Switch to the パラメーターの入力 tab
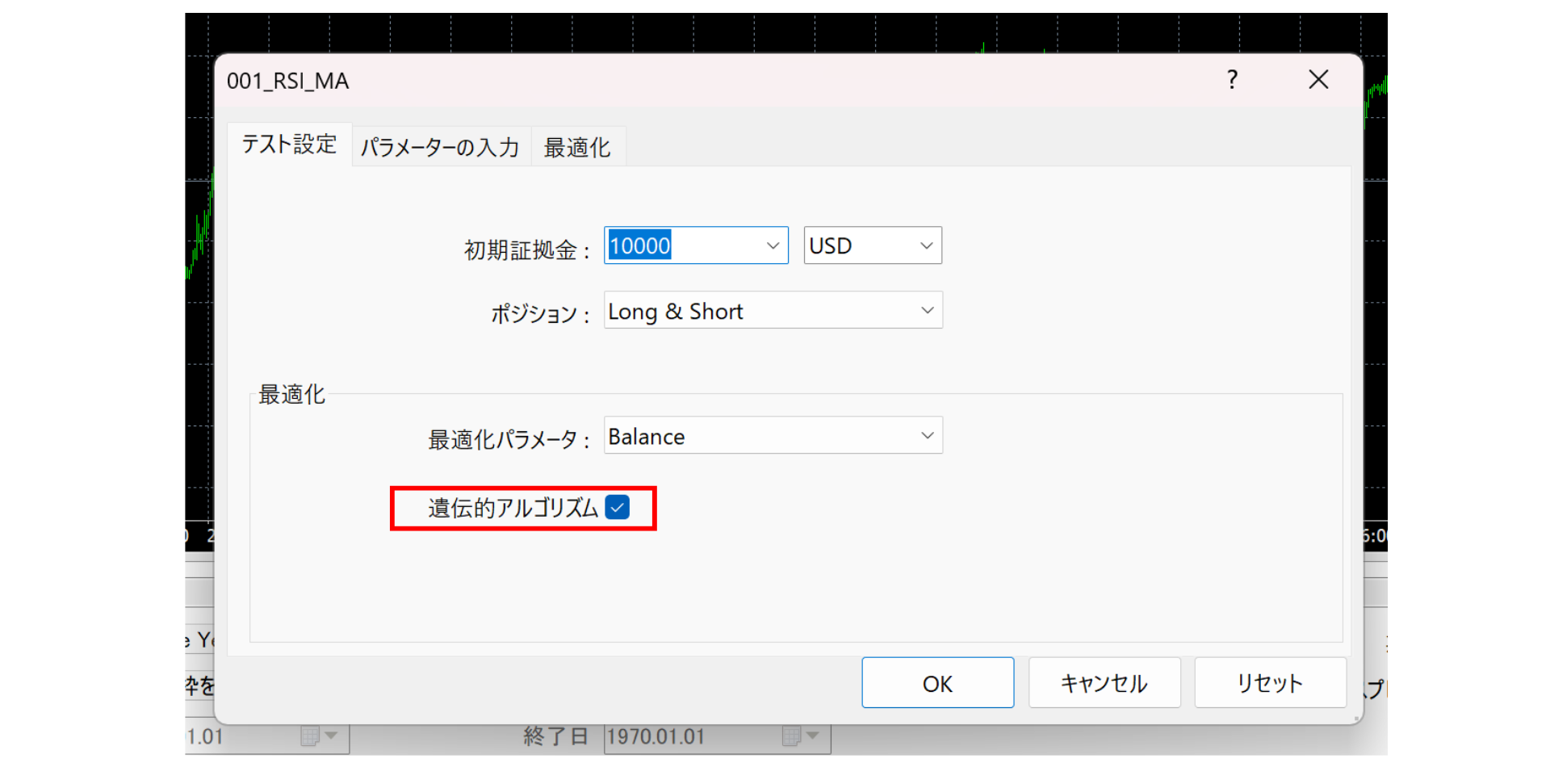 pos(441,146)
